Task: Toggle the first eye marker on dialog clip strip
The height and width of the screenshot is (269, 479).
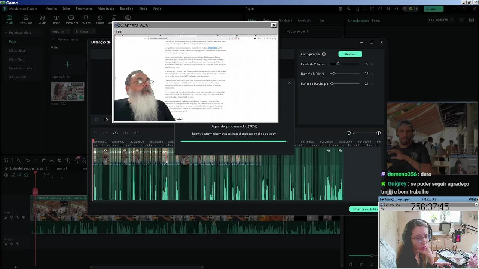Action: tap(106, 151)
